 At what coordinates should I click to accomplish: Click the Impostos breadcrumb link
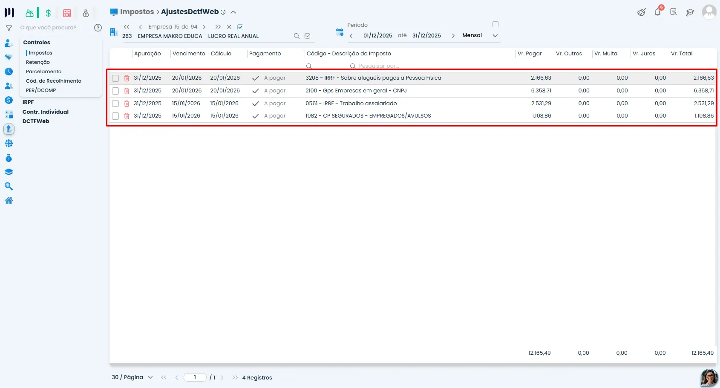click(137, 12)
